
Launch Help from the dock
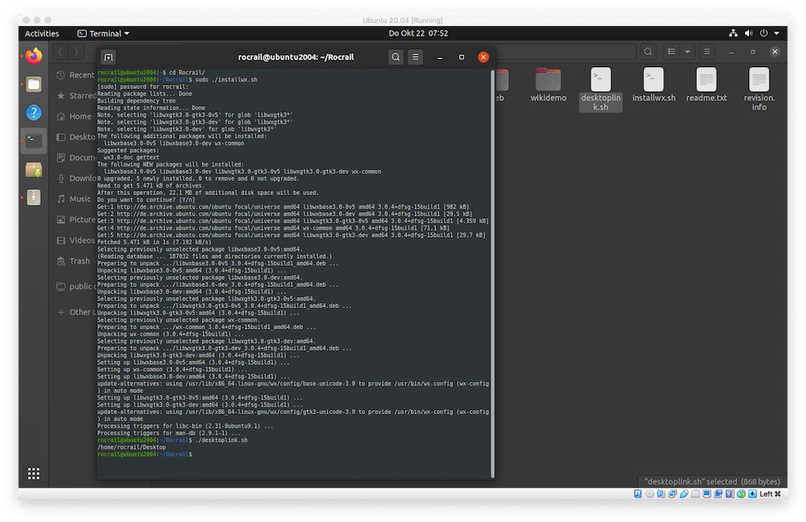pyautogui.click(x=33, y=112)
